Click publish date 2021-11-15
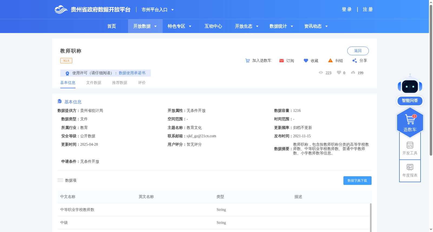The height and width of the screenshot is (232, 433). click(302, 136)
